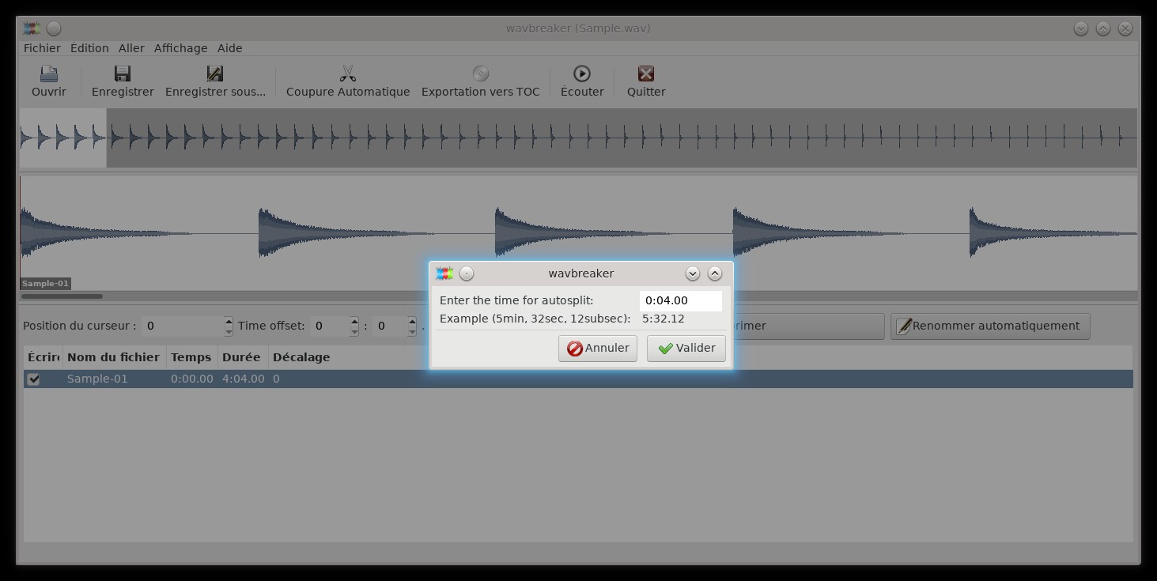The image size is (1157, 581).
Task: Cancel the dialog with Annuler
Action: point(598,349)
